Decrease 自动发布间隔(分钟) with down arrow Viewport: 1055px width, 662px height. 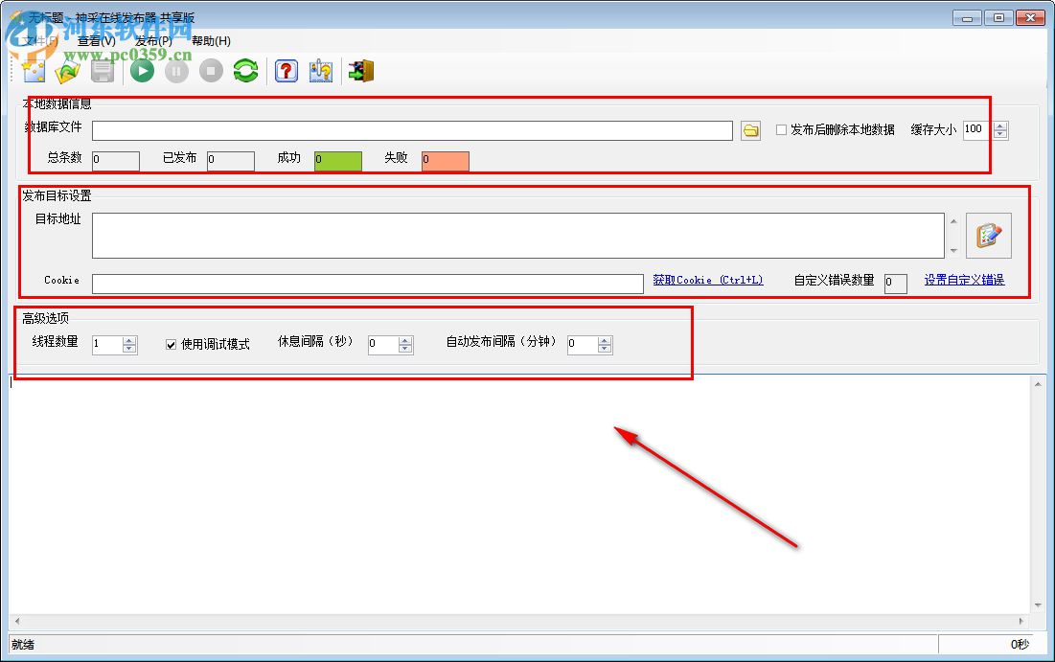click(605, 349)
